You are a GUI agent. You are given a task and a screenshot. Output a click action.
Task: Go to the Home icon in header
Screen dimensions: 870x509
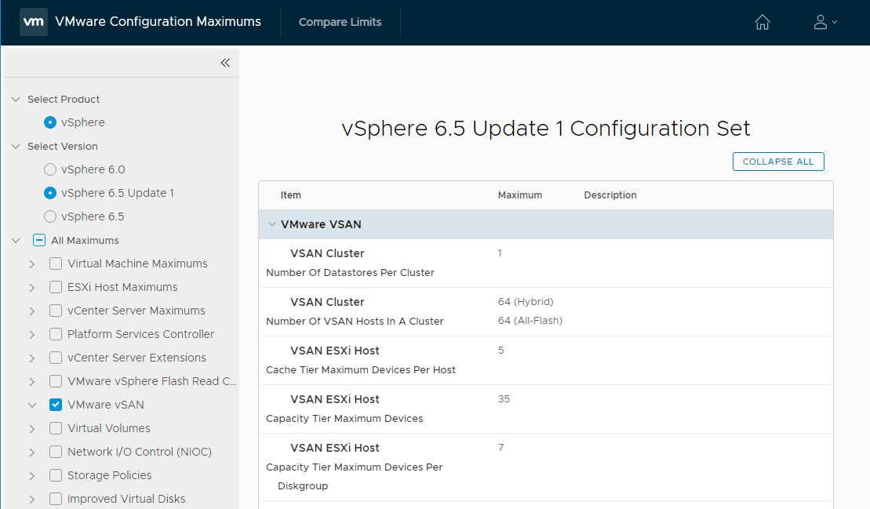point(763,22)
